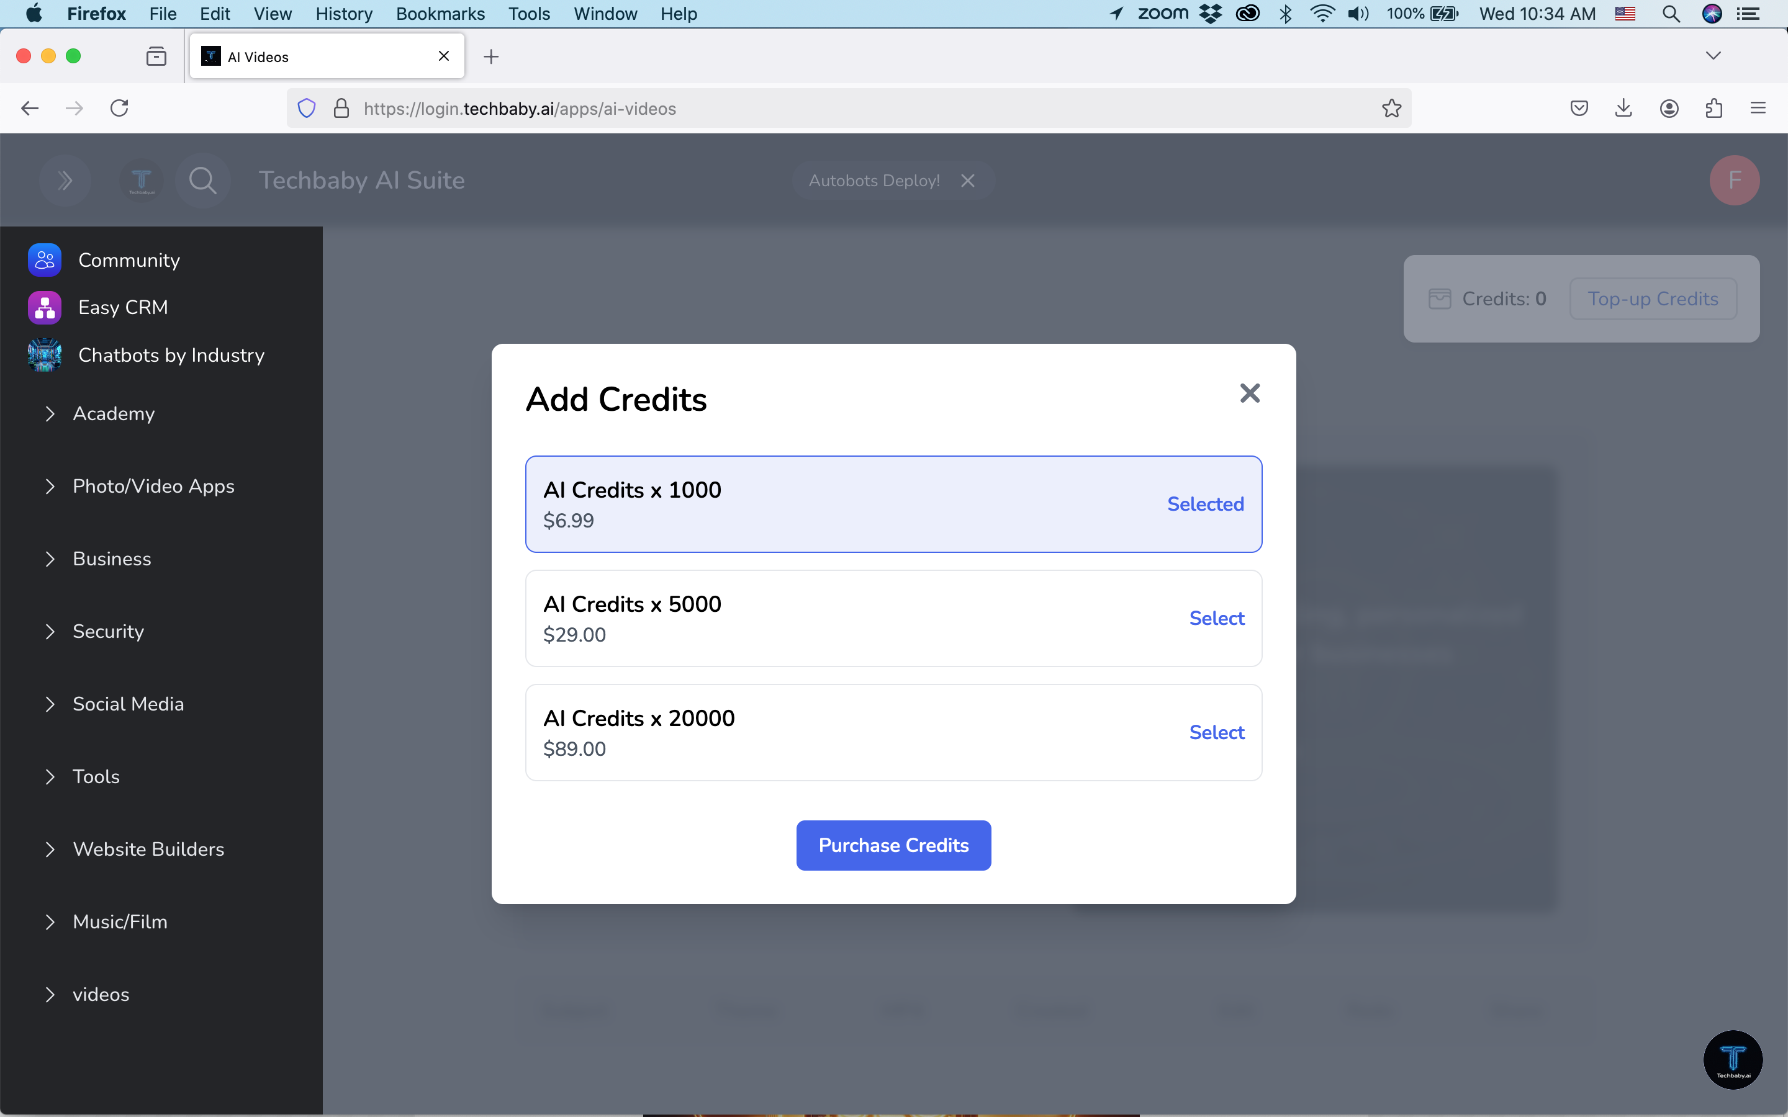
Task: Click the Community sidebar icon
Action: (x=44, y=260)
